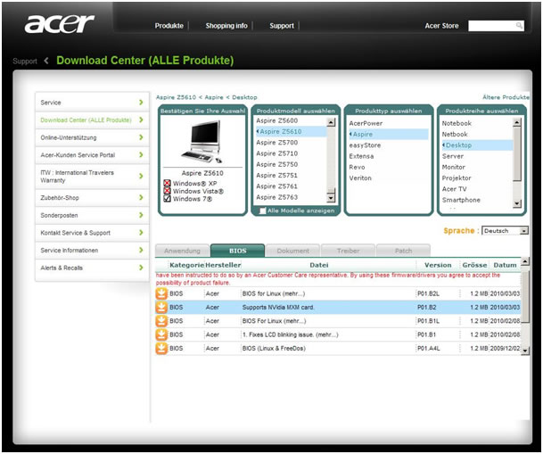The height and width of the screenshot is (454, 543).
Task: Switch to the Patch tab
Action: (403, 251)
